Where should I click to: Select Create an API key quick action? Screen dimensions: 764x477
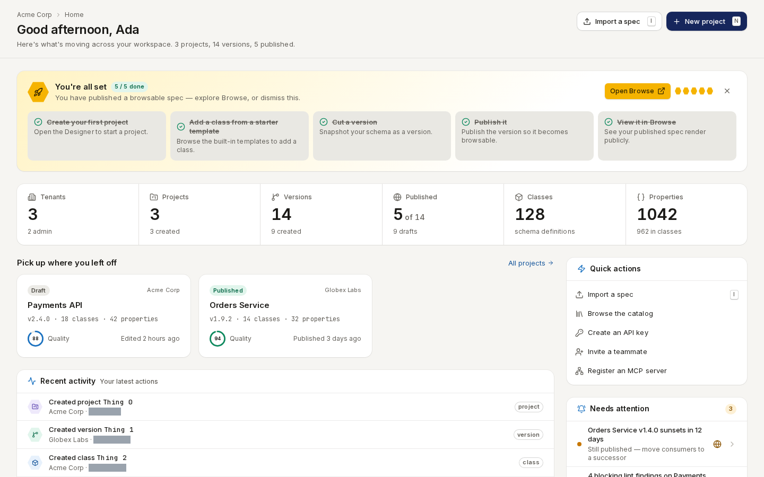click(x=657, y=333)
